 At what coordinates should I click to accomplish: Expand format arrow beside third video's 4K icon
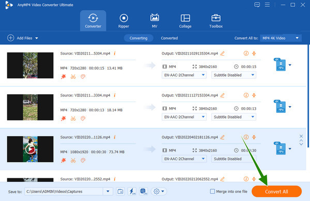point(290,149)
